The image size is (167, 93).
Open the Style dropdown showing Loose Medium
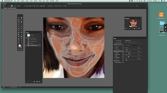coord(43,6)
